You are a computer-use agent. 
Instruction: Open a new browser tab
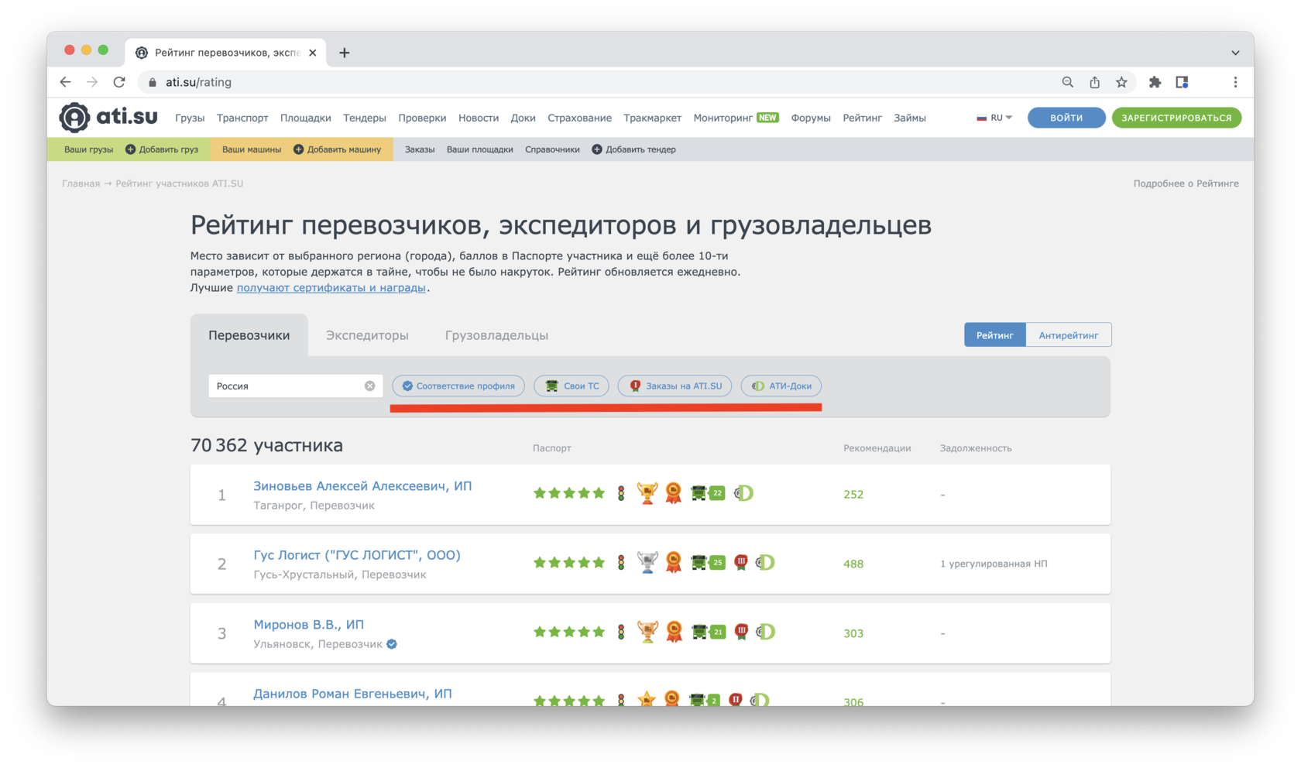345,53
